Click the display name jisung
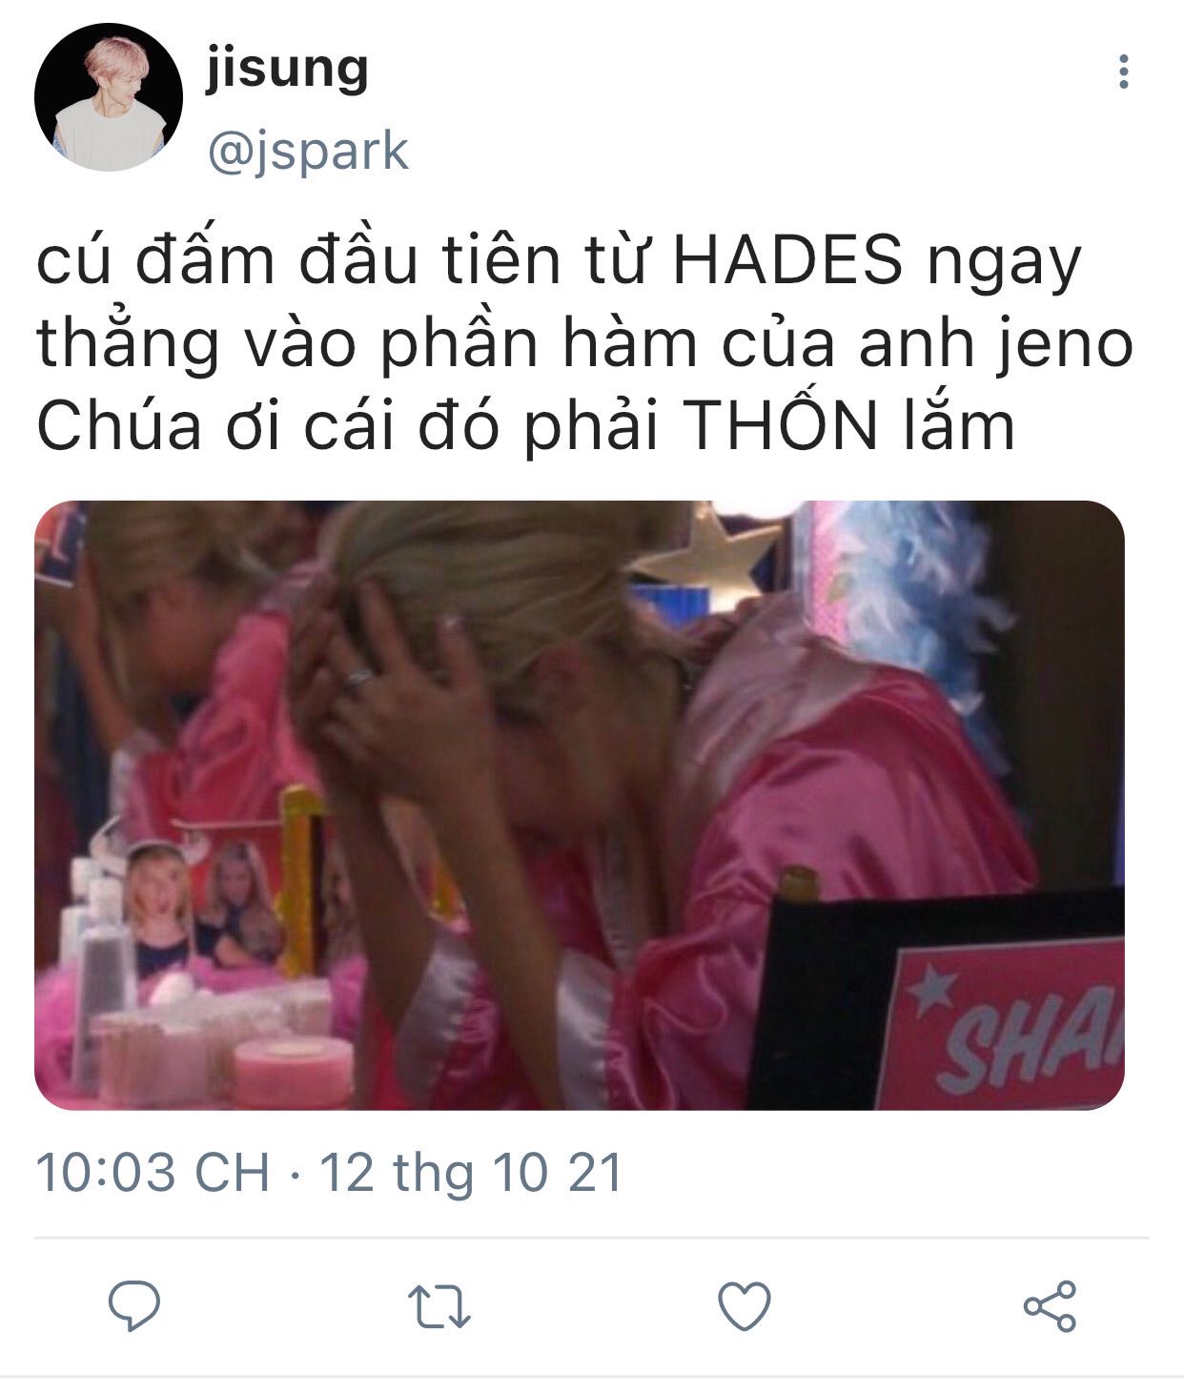Viewport: 1184px width, 1394px height. 287,70
